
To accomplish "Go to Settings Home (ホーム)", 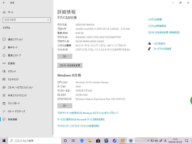I will click(10, 12).
